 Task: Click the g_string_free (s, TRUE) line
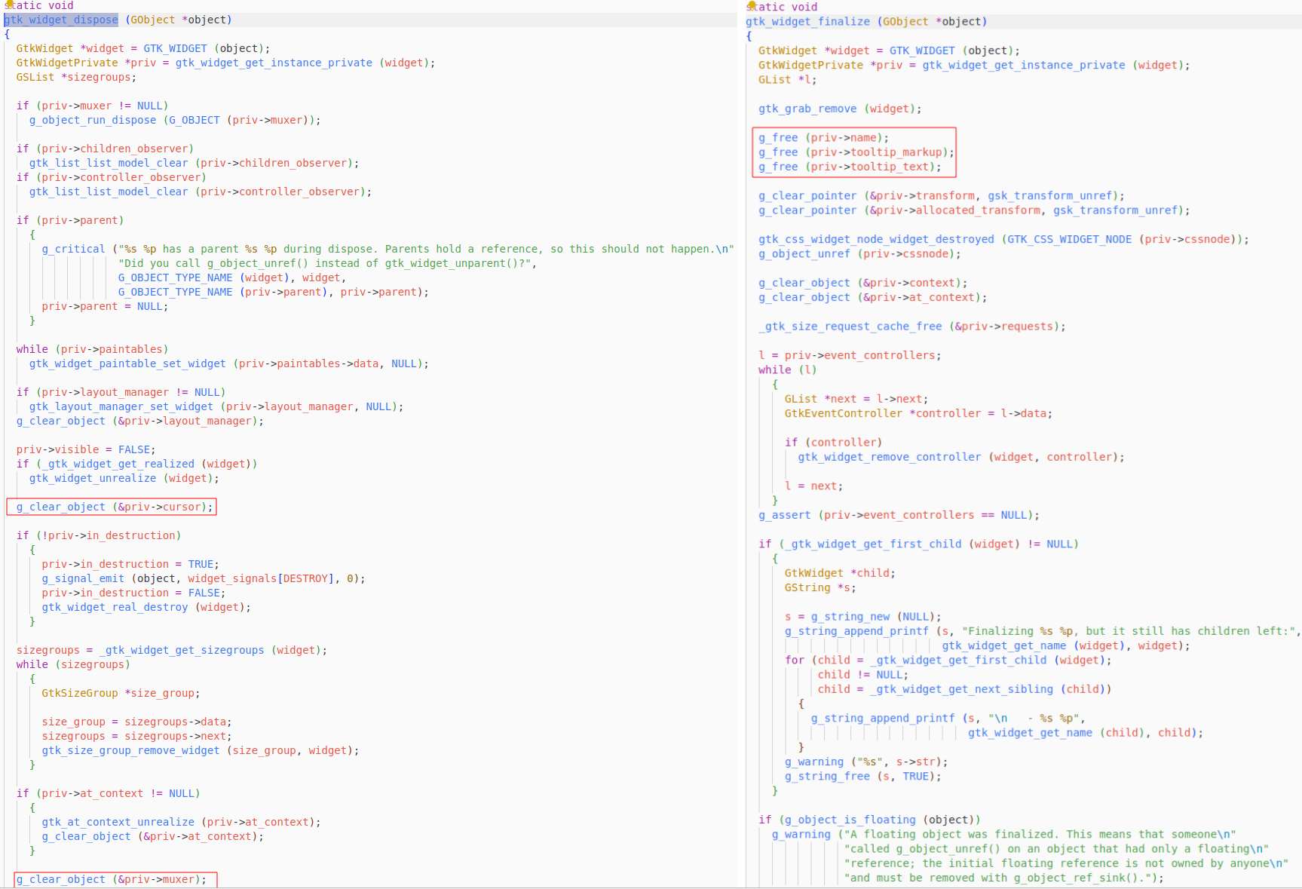[x=862, y=776]
